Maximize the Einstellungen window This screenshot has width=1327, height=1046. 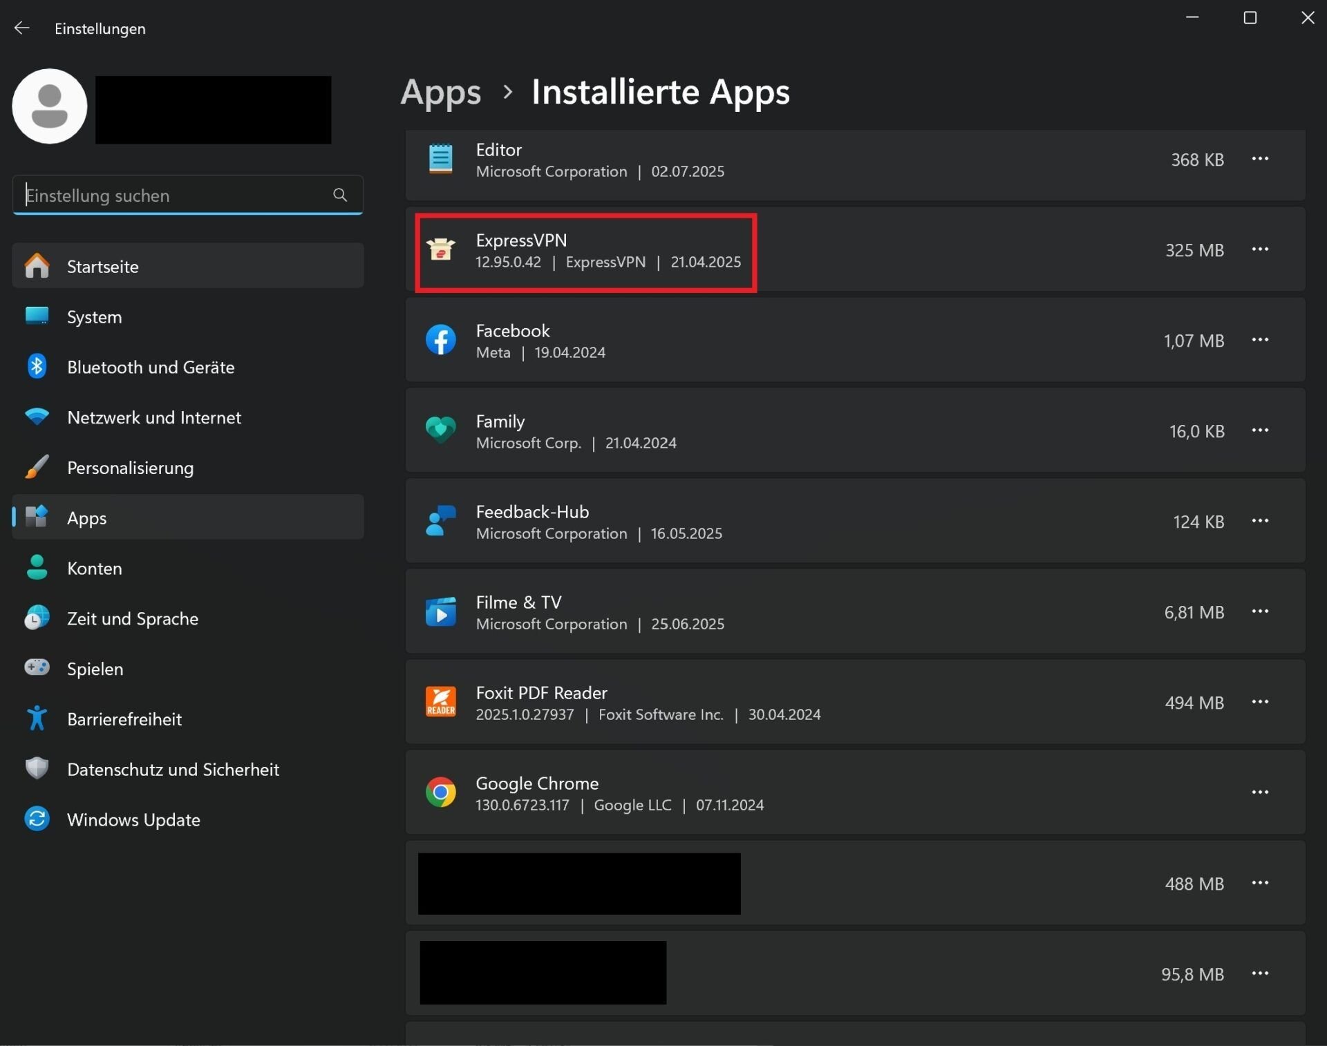(1250, 18)
